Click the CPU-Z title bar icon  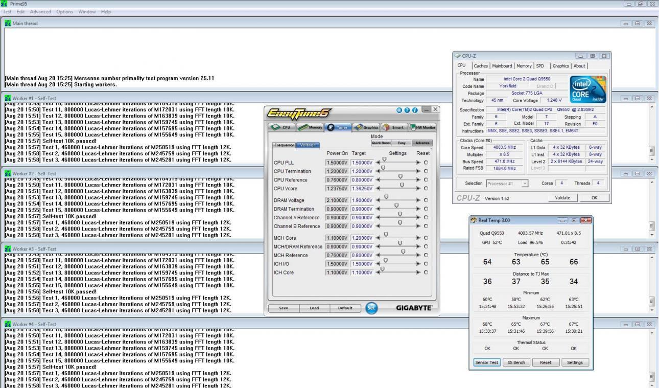click(458, 55)
